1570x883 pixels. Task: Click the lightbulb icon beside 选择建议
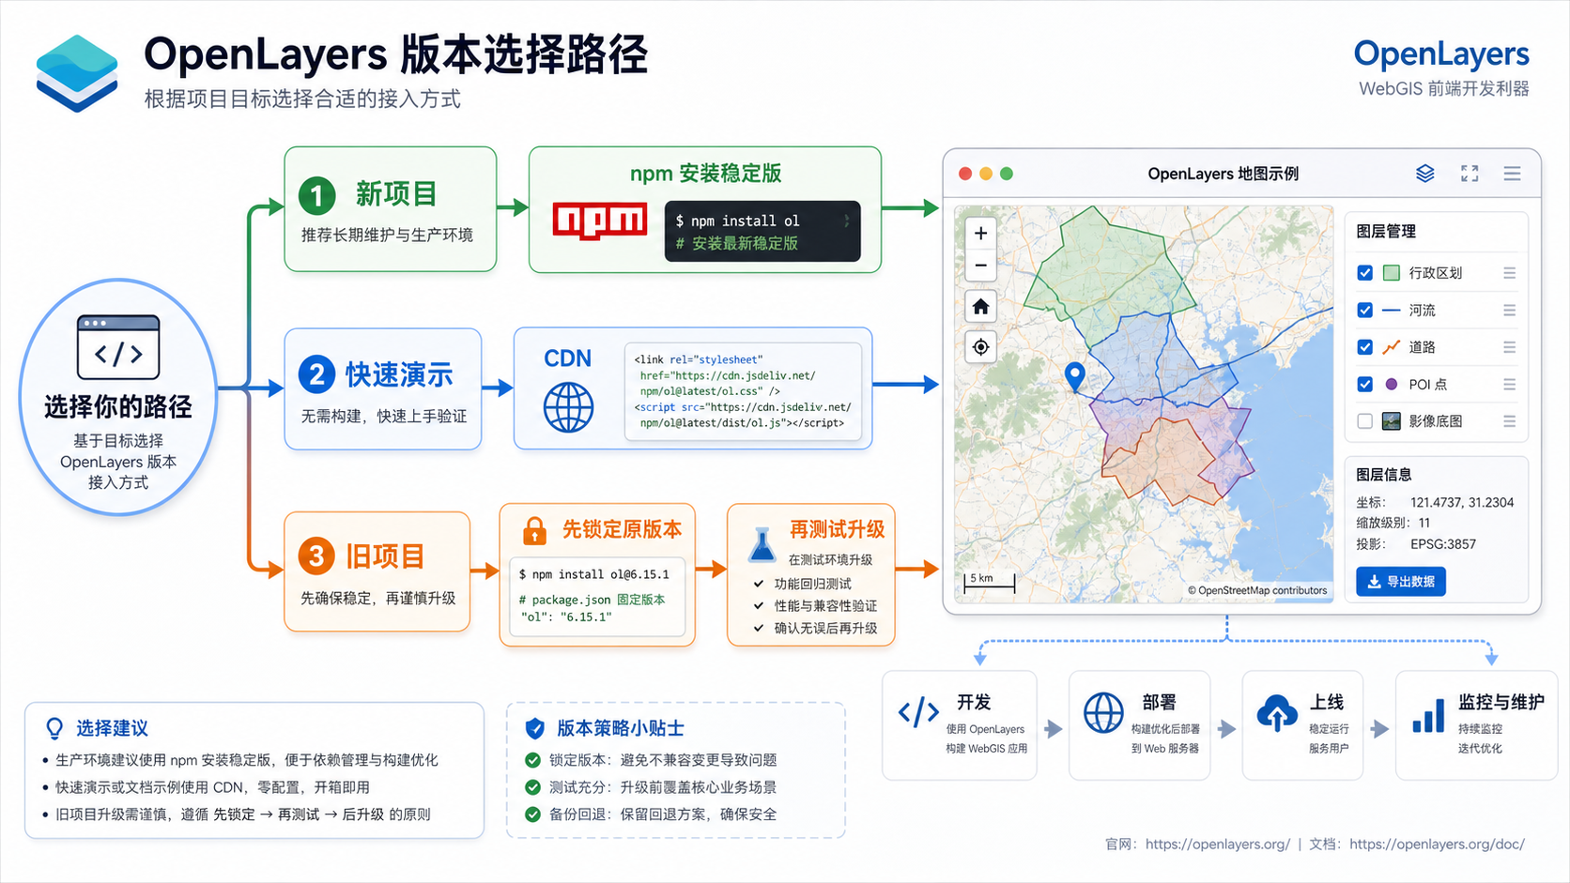click(x=54, y=728)
